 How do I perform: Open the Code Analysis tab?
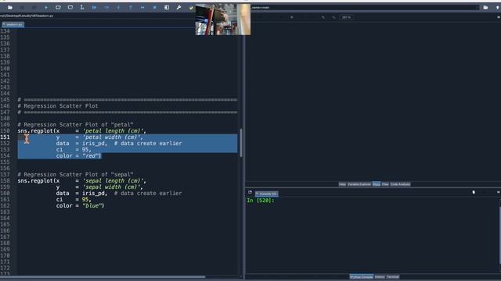coord(400,184)
